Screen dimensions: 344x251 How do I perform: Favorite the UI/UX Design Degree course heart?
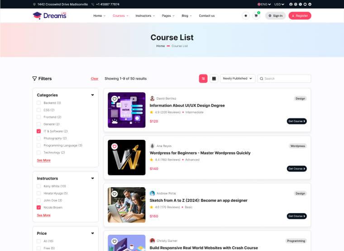tap(115, 99)
